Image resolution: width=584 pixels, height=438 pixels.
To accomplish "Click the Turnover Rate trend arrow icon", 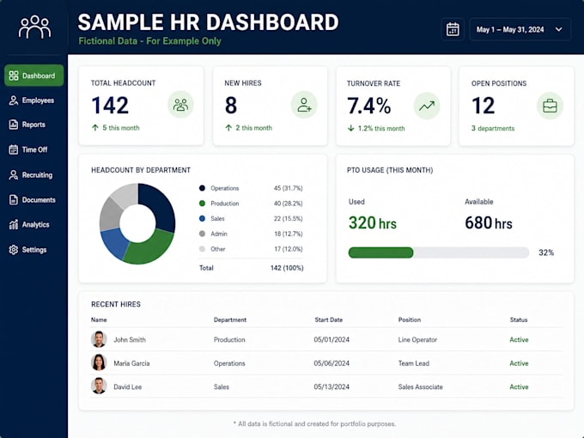I will pyautogui.click(x=427, y=106).
